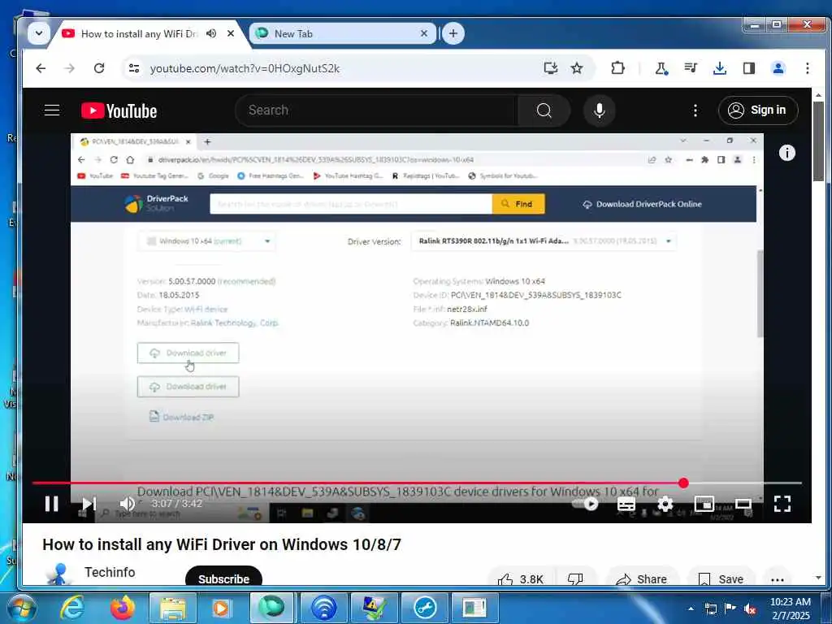Open the browser profile avatar
This screenshot has width=832, height=624.
coord(778,68)
